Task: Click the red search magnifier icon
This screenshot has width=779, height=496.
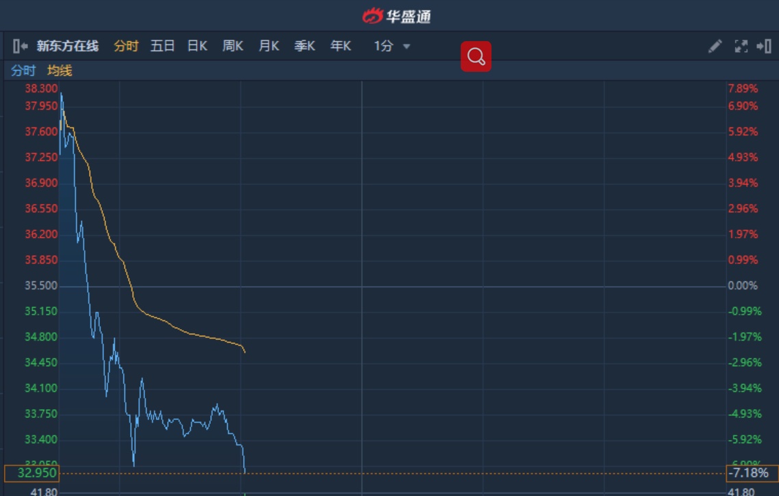Action: [476, 56]
